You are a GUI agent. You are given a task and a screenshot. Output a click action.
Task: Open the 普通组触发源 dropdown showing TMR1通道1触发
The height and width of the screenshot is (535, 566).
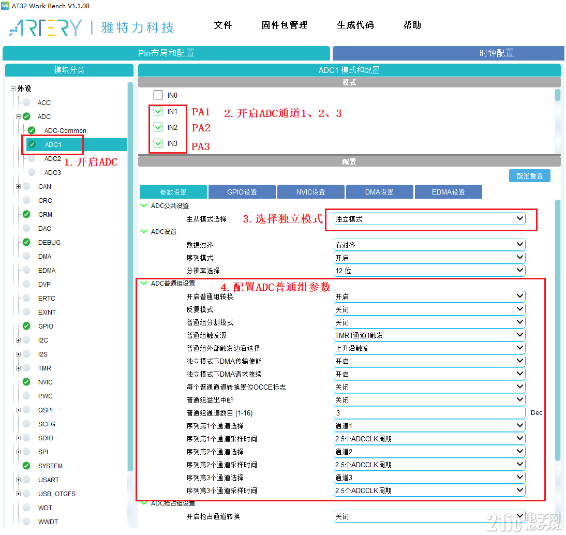coord(429,335)
